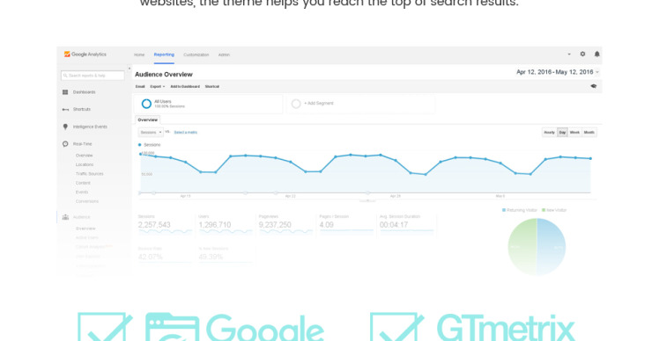Click the notifications bell icon
The image size is (659, 341).
(596, 54)
